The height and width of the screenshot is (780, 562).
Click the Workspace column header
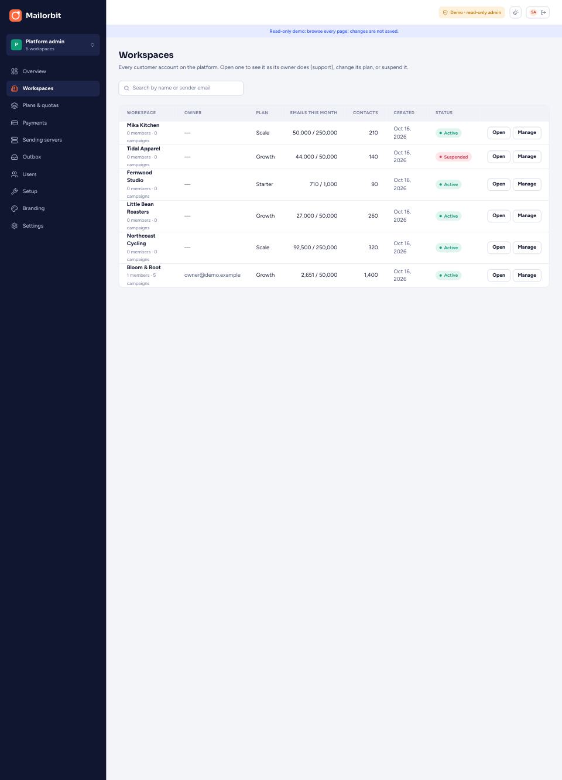coord(142,113)
